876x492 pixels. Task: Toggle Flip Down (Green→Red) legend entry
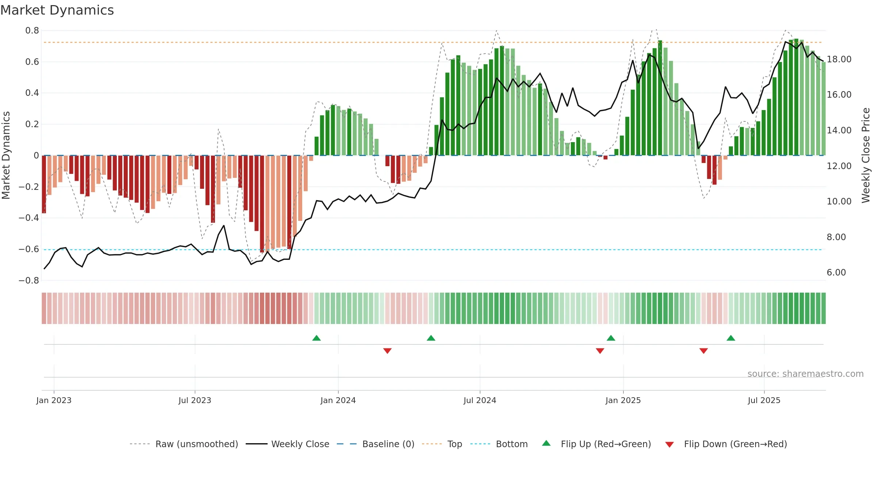(726, 444)
